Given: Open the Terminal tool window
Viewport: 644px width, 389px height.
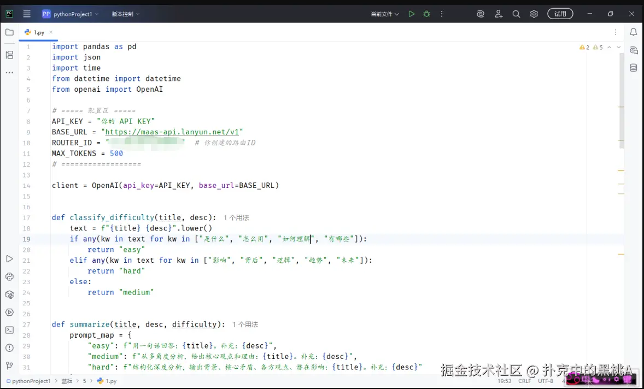Looking at the screenshot, I should (x=9, y=330).
